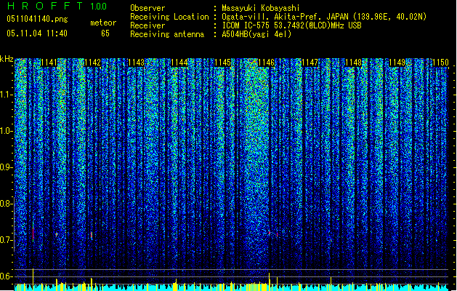
Task: Click the meteor count 65
Action: [105, 33]
